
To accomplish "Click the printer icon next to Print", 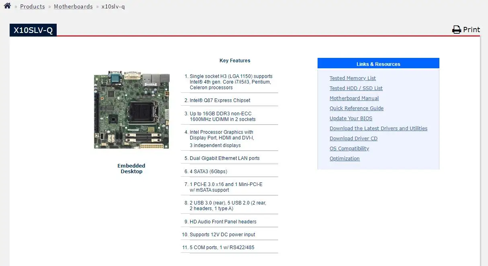I will (x=457, y=30).
